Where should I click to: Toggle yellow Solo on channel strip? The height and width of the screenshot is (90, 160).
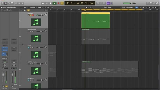pyautogui.click(x=6, y=86)
